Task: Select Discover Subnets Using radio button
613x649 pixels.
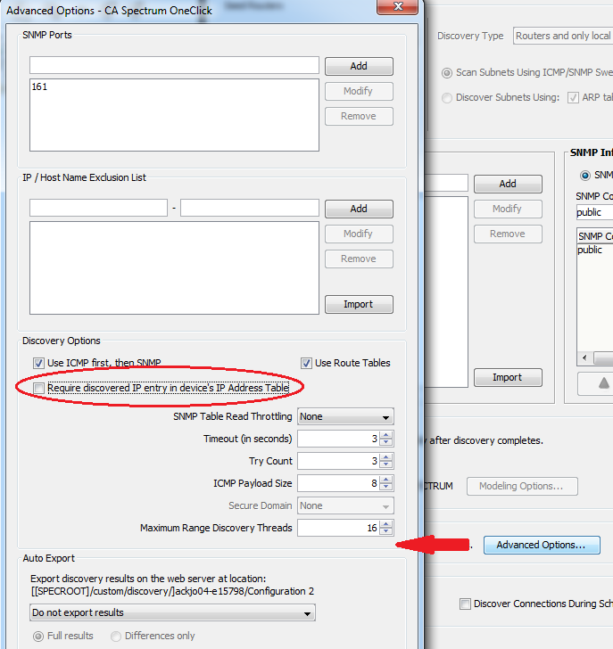Action: click(x=446, y=98)
